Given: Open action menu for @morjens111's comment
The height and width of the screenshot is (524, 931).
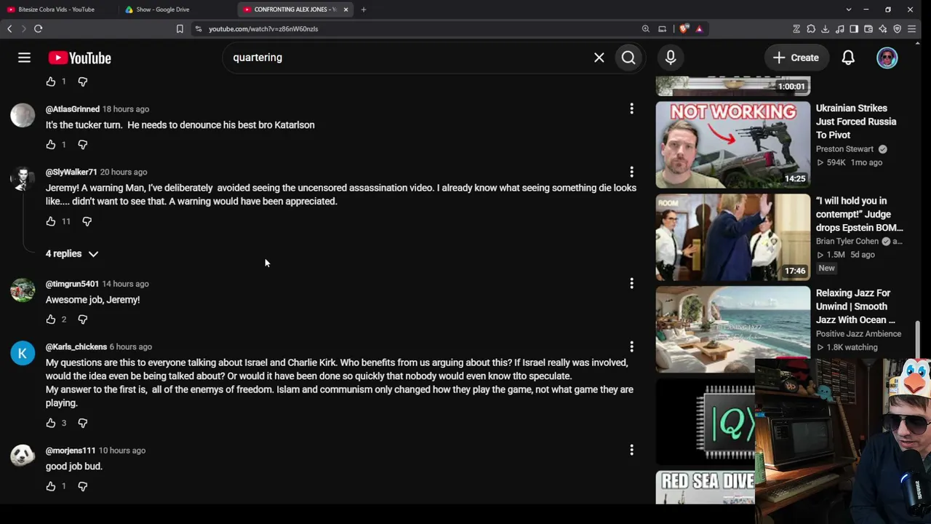Looking at the screenshot, I should click(631, 450).
